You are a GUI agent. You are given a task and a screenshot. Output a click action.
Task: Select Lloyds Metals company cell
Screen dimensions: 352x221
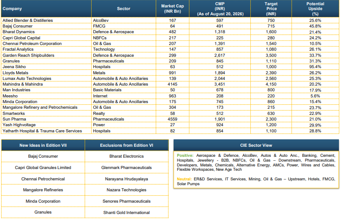click(x=15, y=73)
